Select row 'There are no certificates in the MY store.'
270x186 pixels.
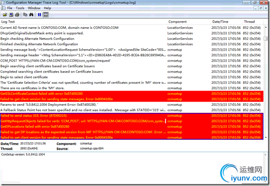pos(132,88)
